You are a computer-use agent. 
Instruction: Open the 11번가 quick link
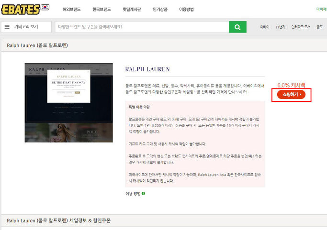point(280,27)
